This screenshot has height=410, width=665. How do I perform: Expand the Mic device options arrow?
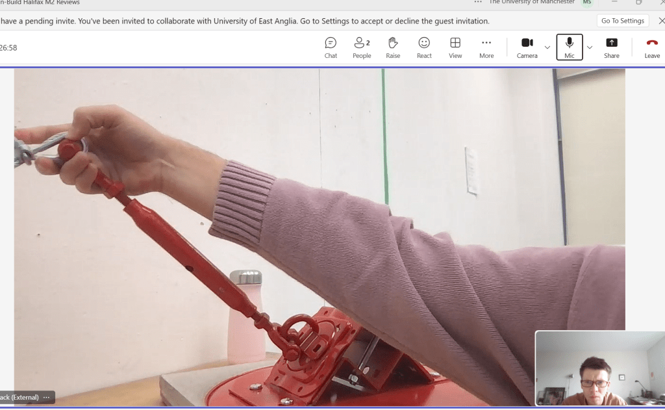590,47
